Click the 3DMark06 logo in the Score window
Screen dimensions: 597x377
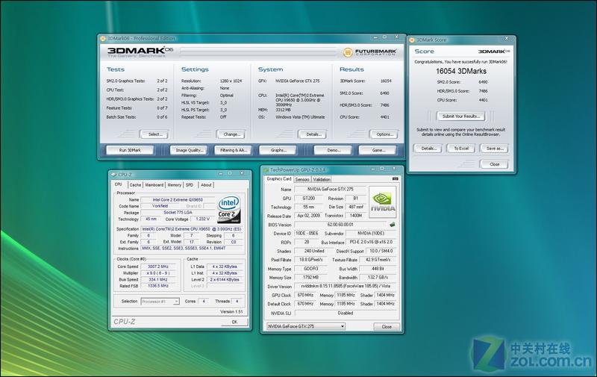click(494, 52)
